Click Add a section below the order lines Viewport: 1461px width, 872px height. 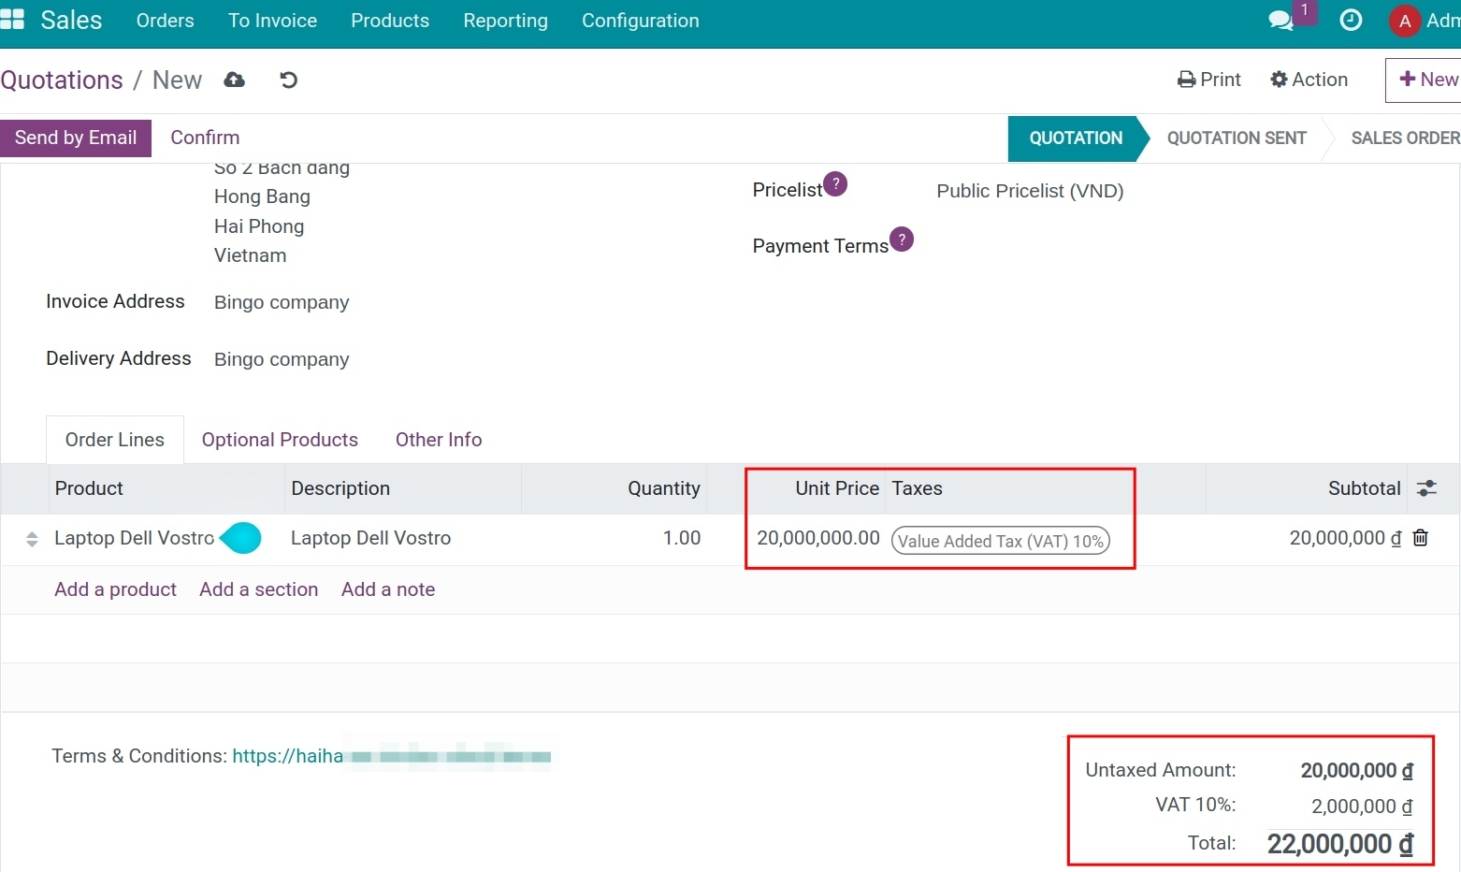[x=258, y=589]
